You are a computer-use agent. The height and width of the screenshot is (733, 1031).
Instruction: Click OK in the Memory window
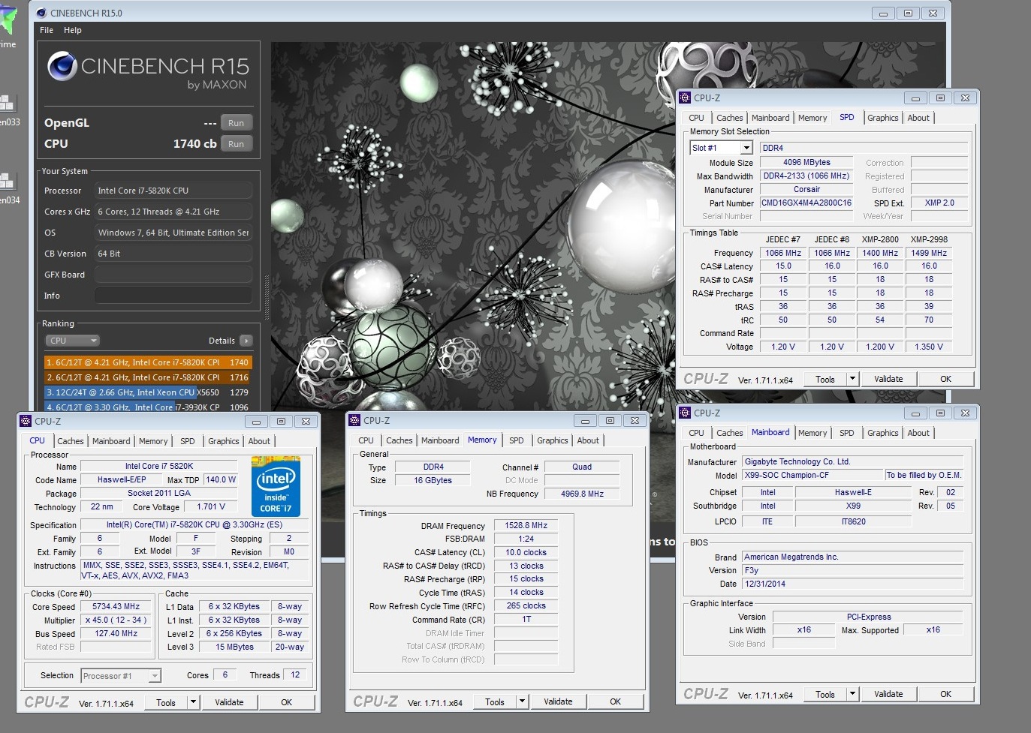click(615, 701)
